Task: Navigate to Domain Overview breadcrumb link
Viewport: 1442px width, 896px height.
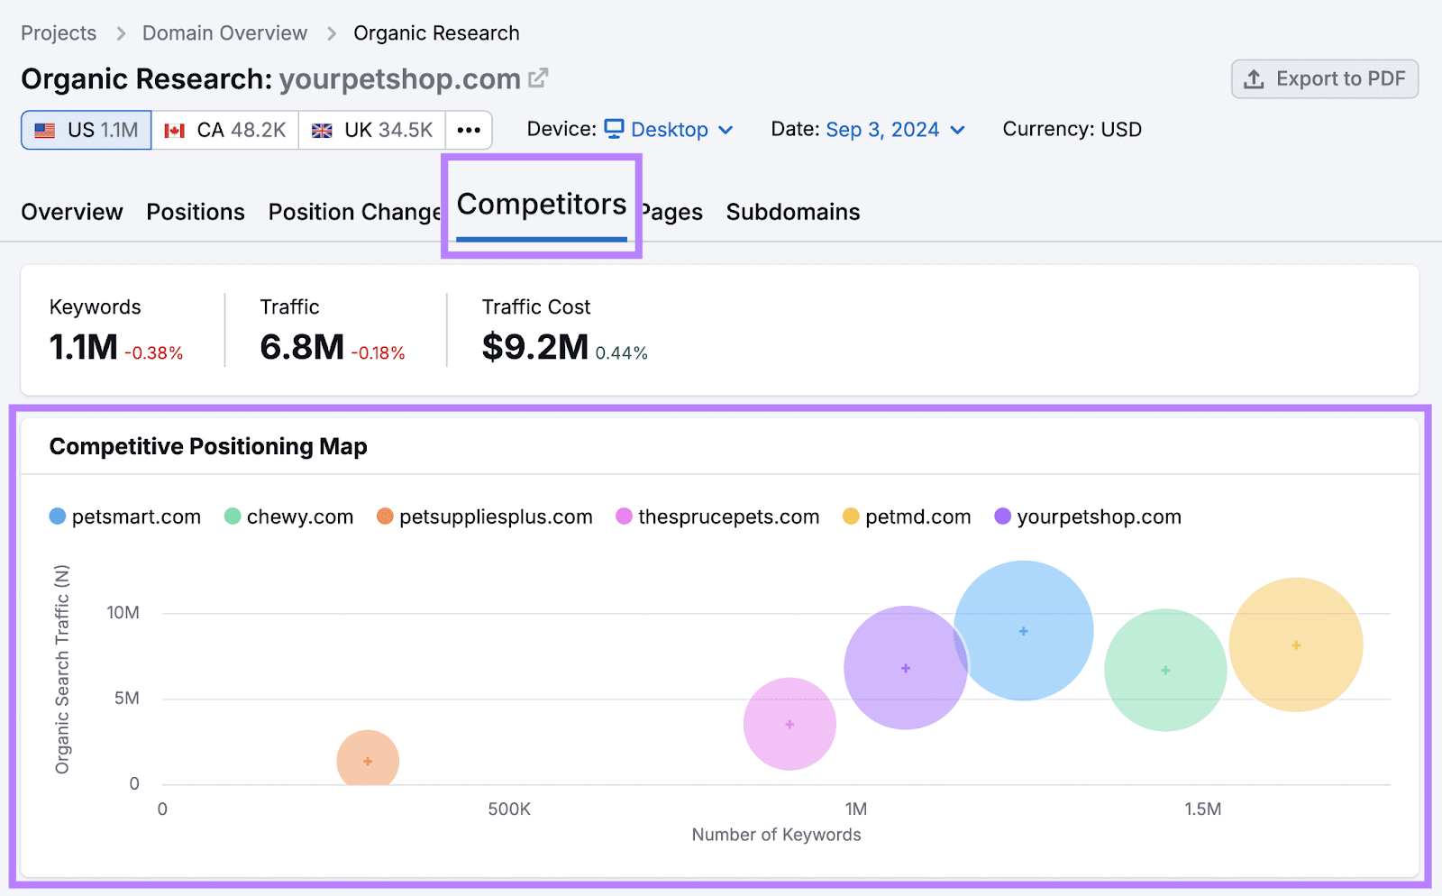Action: 224,32
